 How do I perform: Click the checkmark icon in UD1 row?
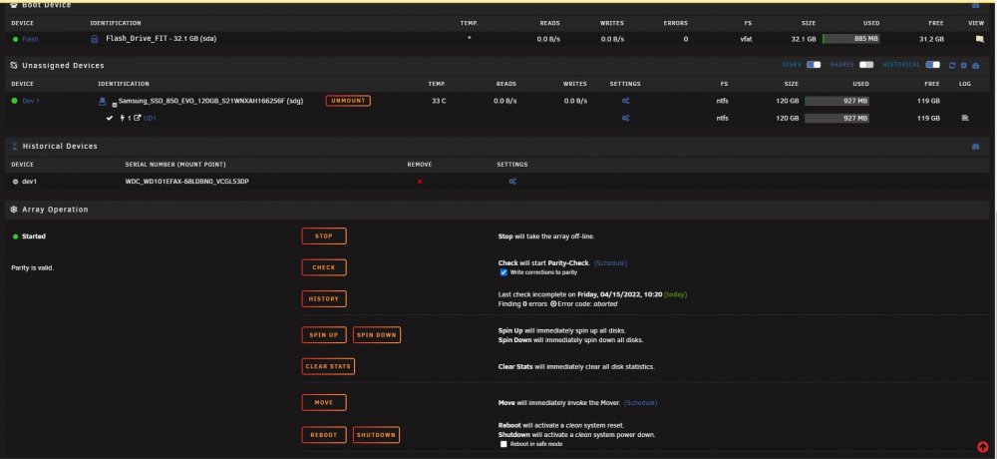110,118
